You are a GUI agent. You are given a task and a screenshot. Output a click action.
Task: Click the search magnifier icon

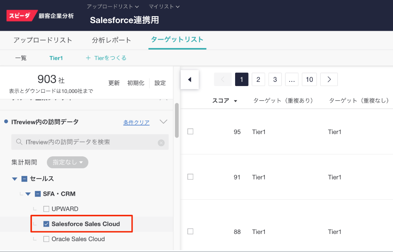pyautogui.click(x=19, y=142)
